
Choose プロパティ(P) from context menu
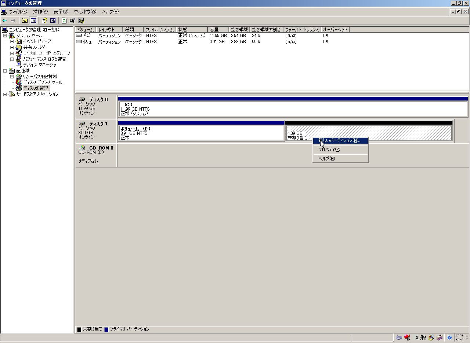point(340,150)
